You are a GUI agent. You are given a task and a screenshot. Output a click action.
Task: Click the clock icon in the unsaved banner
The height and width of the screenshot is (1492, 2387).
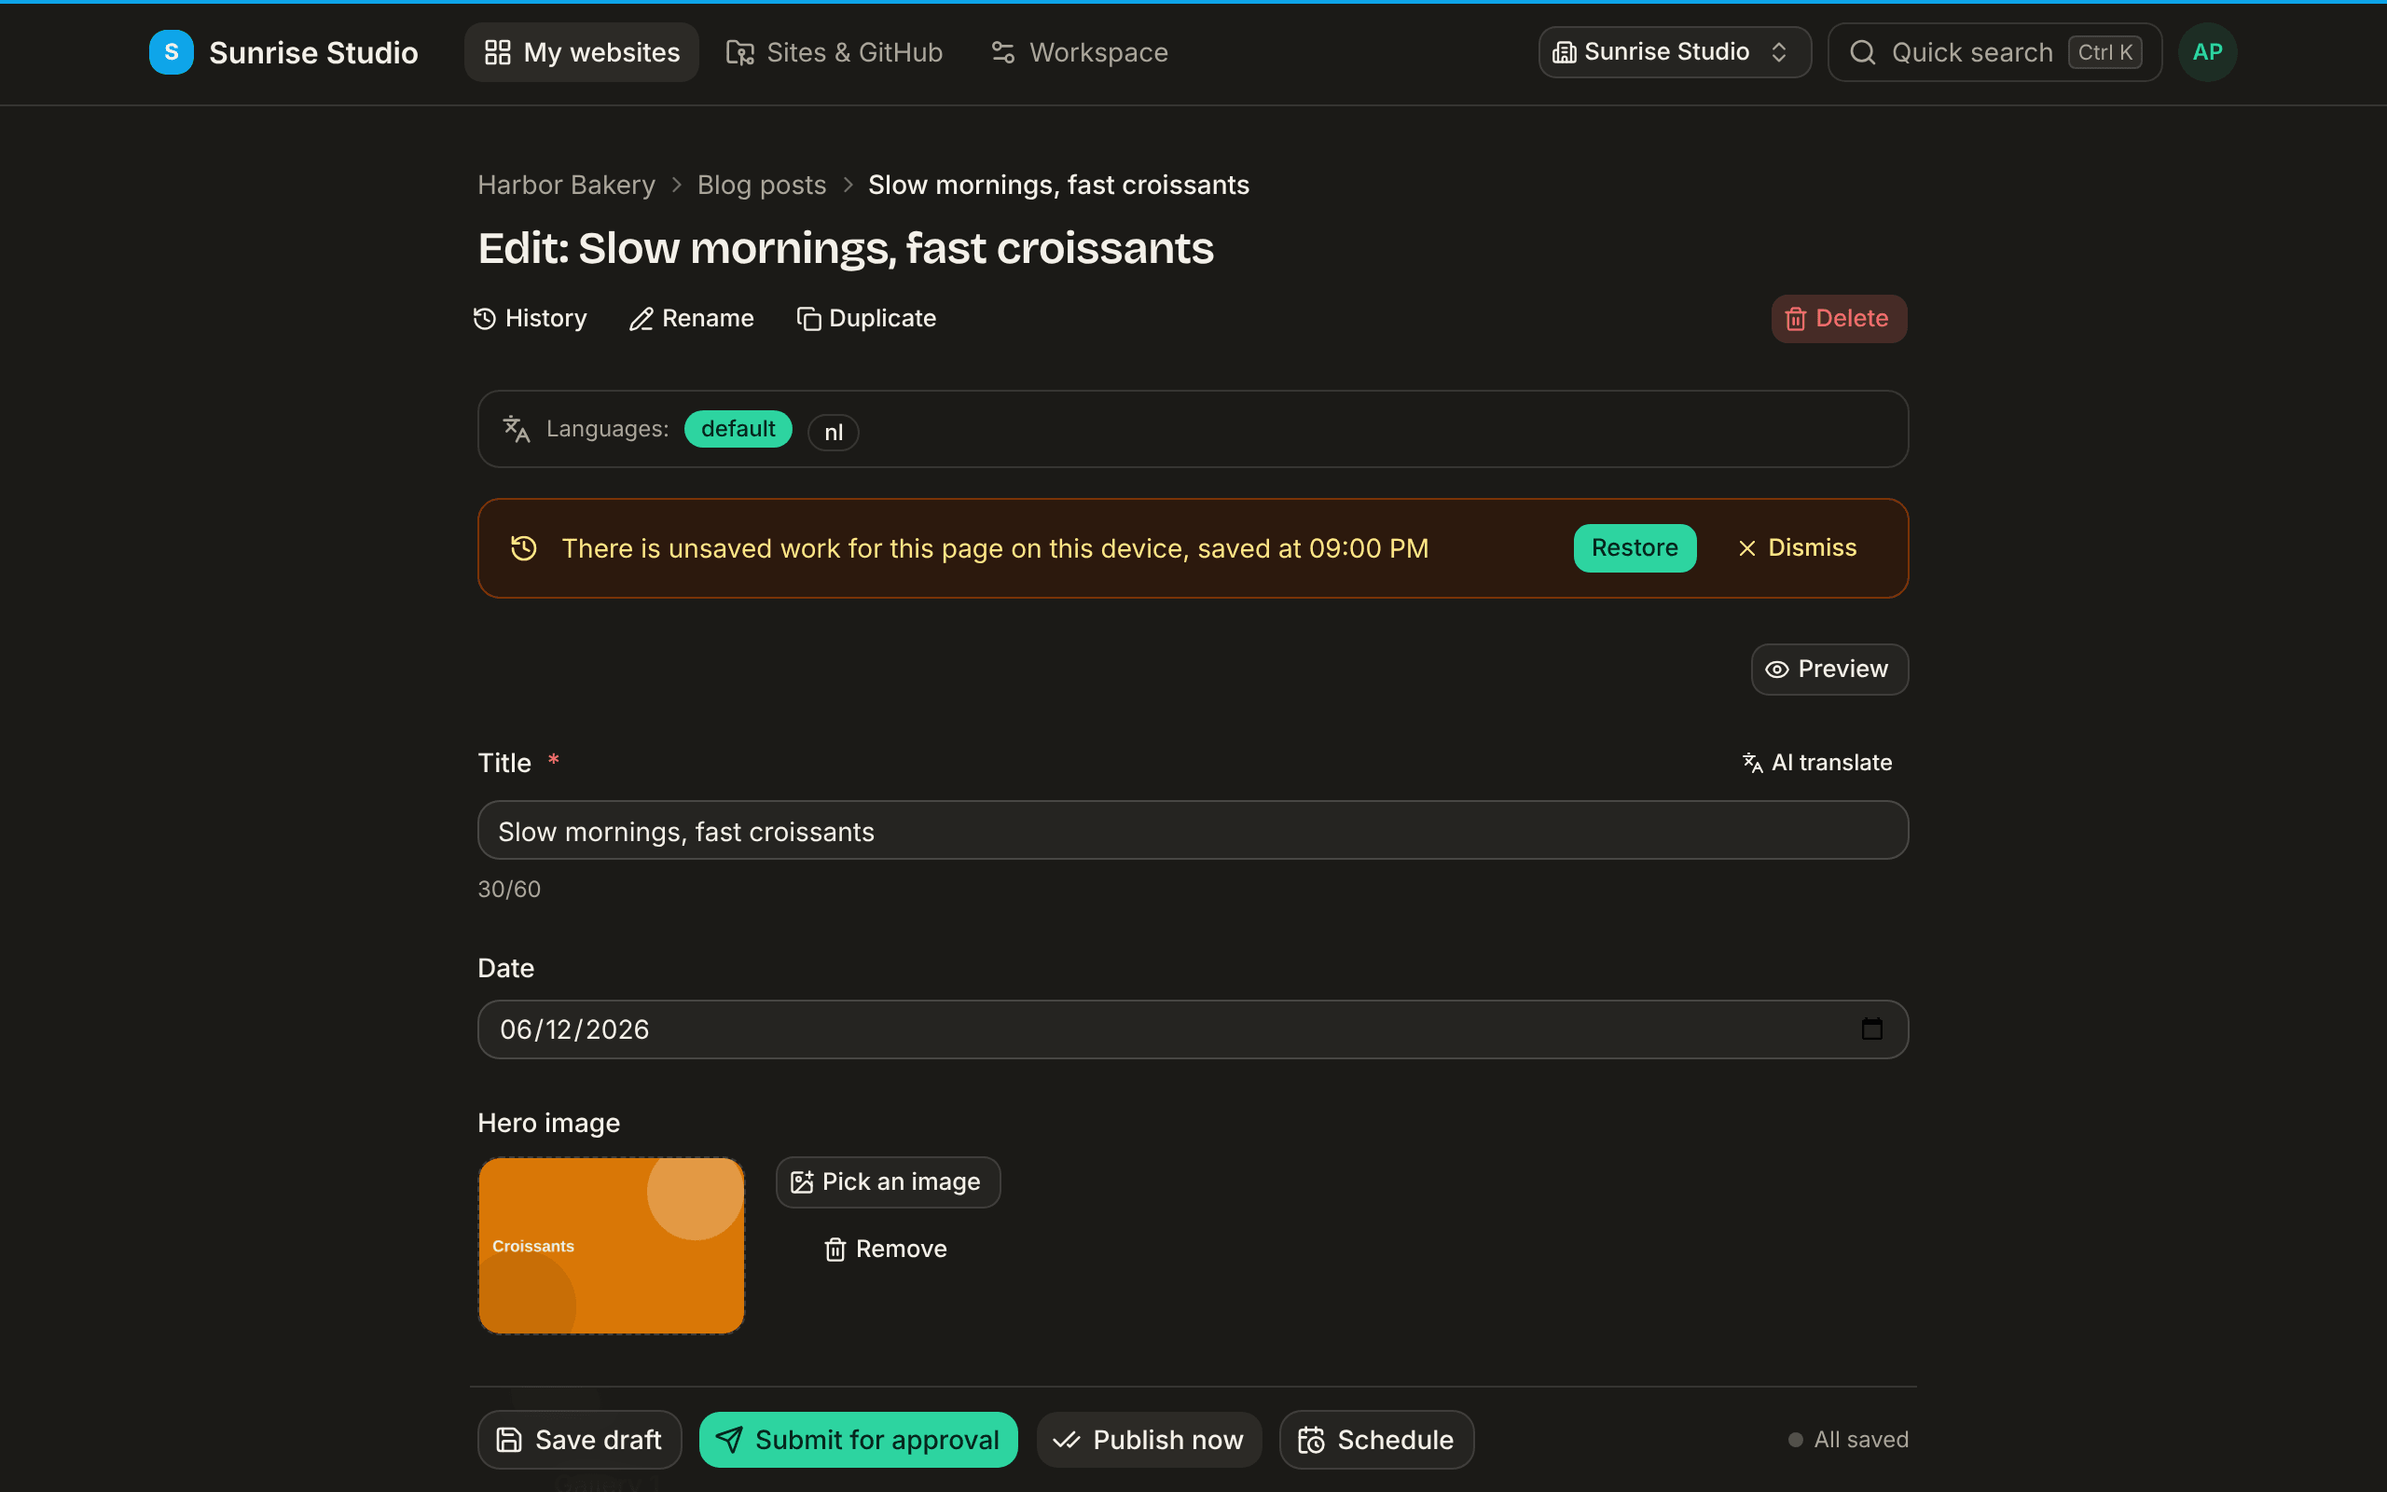tap(524, 547)
